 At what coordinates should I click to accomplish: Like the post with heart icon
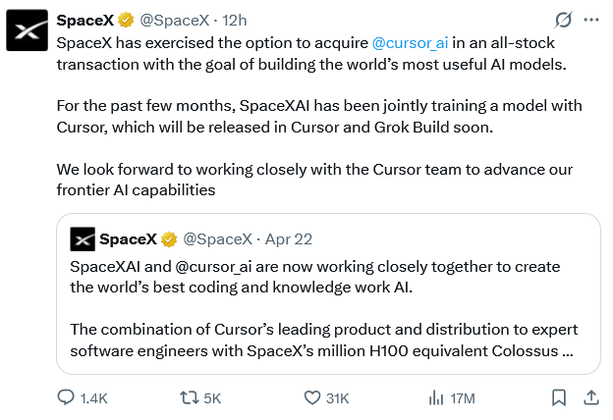[x=312, y=397]
